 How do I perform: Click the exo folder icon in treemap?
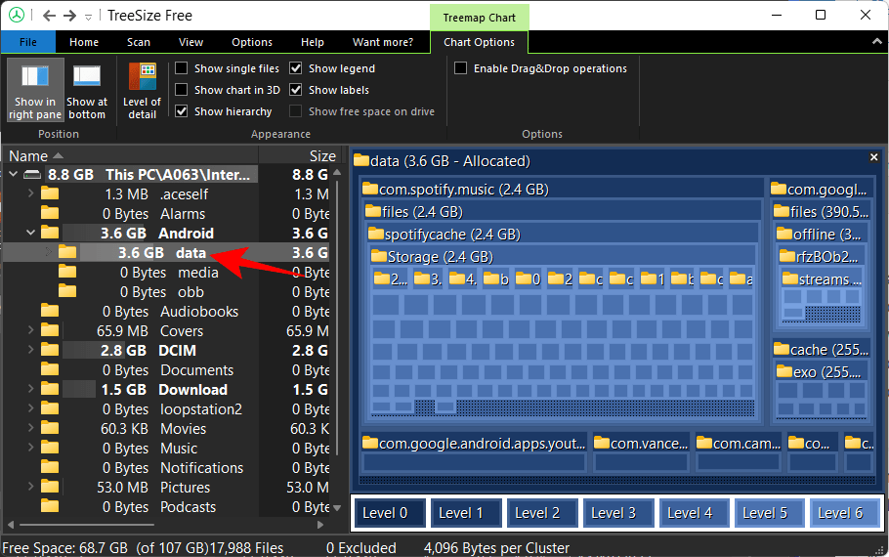pyautogui.click(x=784, y=371)
